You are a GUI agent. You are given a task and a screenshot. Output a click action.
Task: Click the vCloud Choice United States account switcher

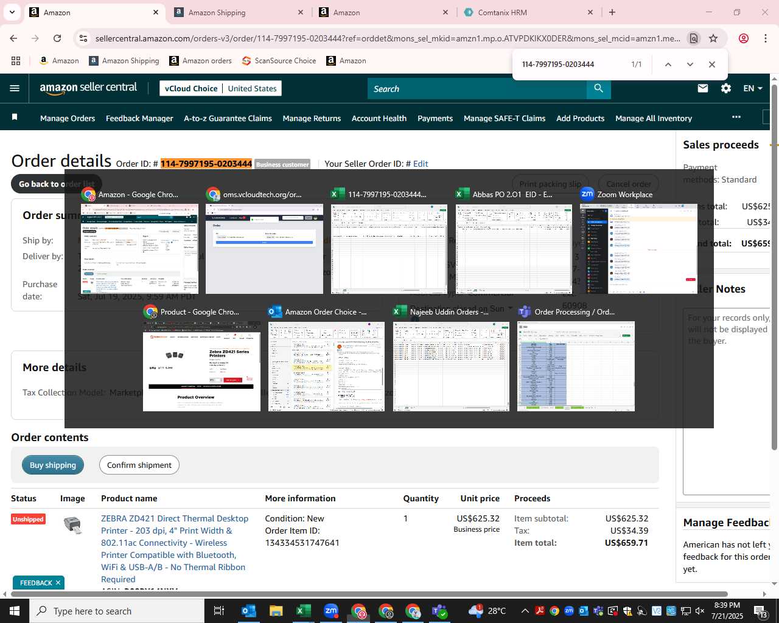220,88
